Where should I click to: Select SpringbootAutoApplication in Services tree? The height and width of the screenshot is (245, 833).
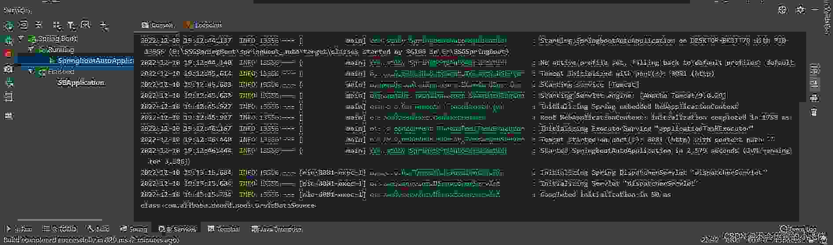pos(95,60)
